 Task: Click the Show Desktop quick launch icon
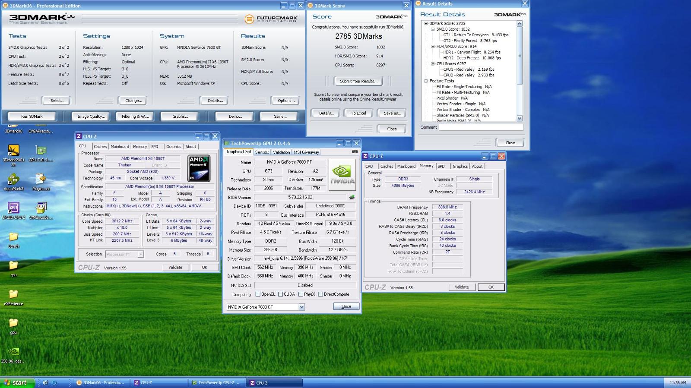[x=45, y=382]
